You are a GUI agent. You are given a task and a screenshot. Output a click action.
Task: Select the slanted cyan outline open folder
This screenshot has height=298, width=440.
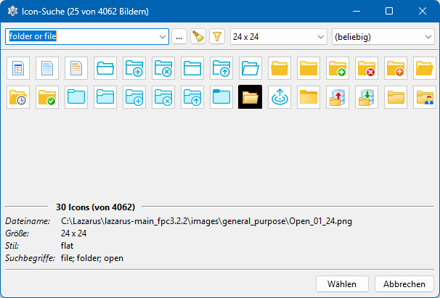point(250,68)
